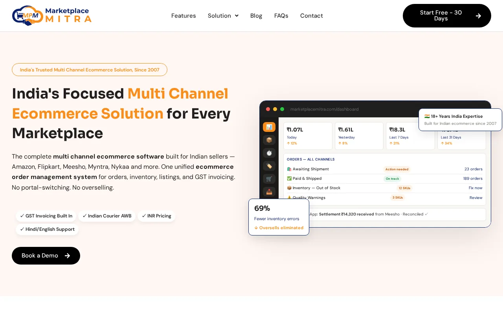Open the Marketplace Mitra logo home link

point(52,16)
